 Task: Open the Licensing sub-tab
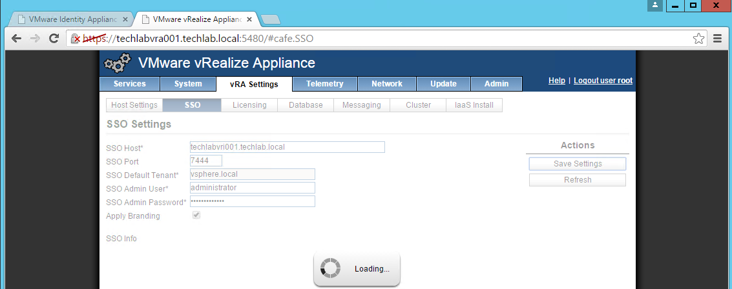click(x=249, y=105)
